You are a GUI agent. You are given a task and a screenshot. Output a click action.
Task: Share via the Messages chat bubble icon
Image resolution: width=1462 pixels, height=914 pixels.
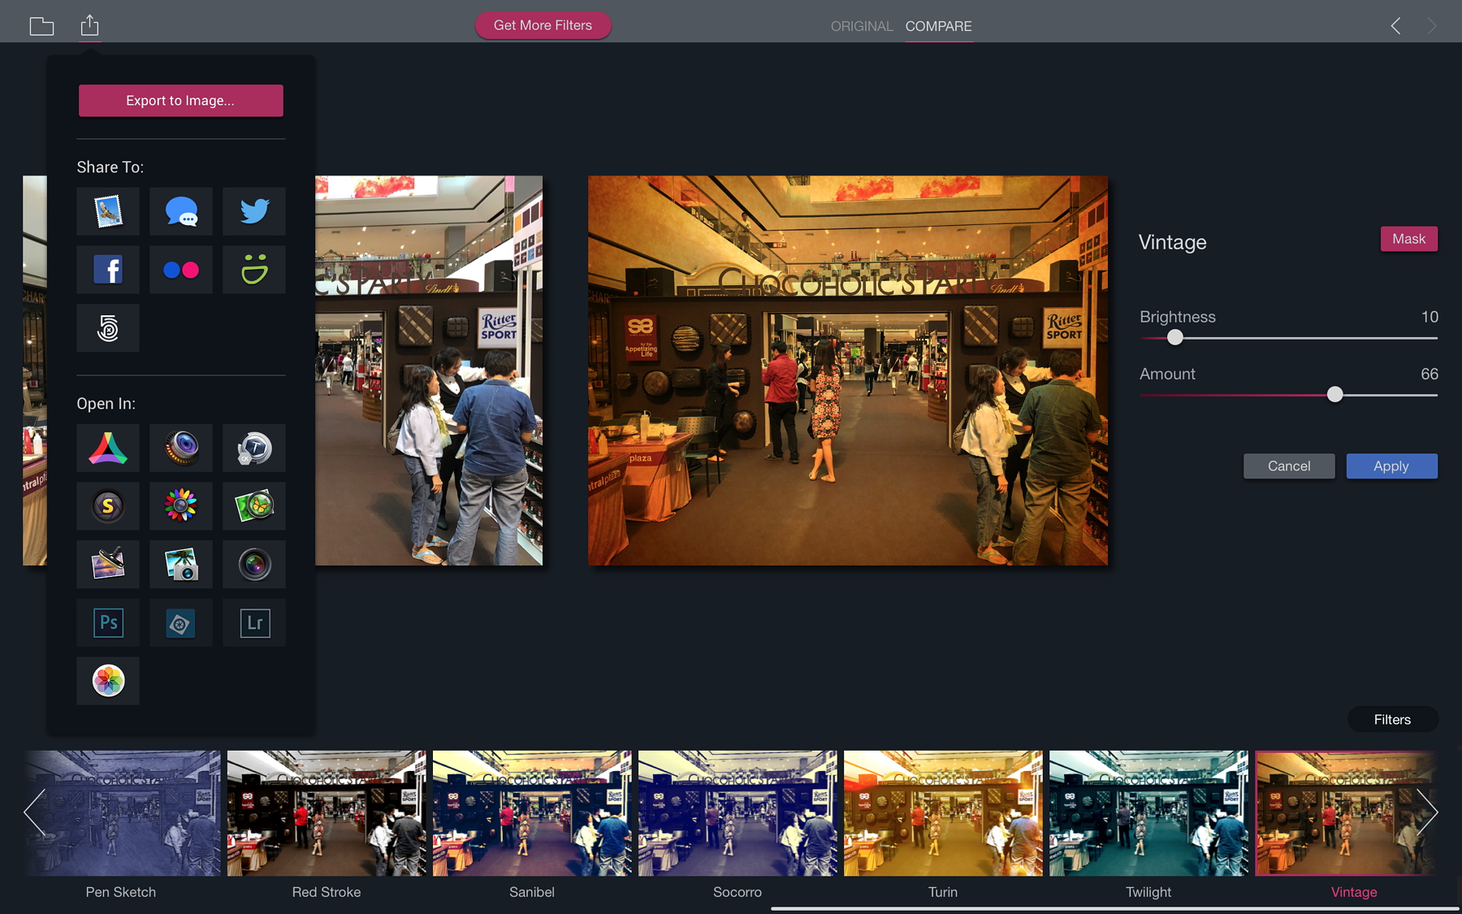tap(181, 211)
